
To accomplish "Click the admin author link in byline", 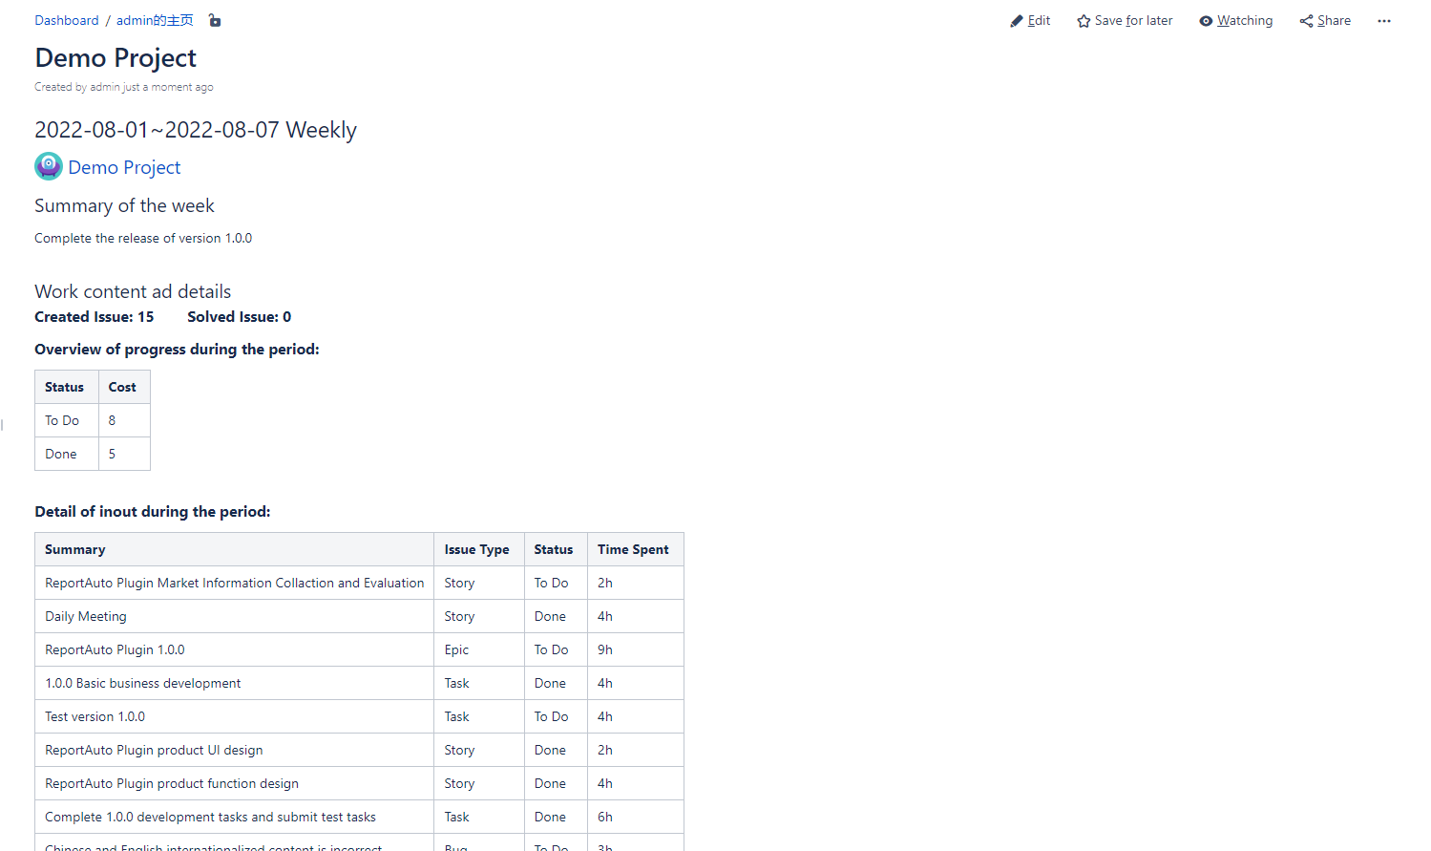I will 104,87.
